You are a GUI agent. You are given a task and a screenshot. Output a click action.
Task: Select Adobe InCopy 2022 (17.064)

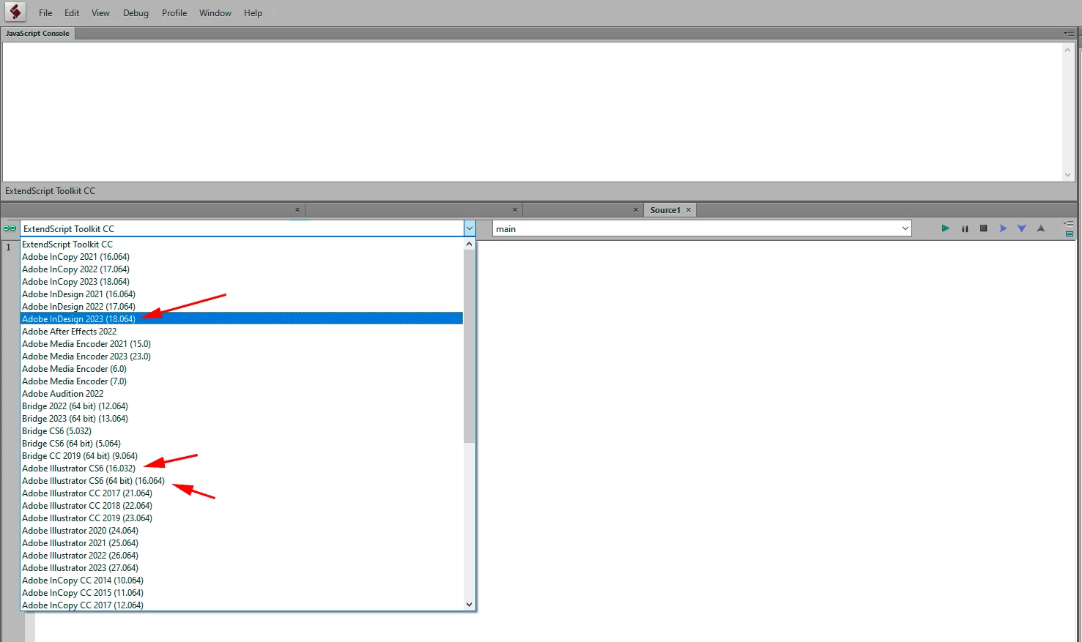pos(242,269)
